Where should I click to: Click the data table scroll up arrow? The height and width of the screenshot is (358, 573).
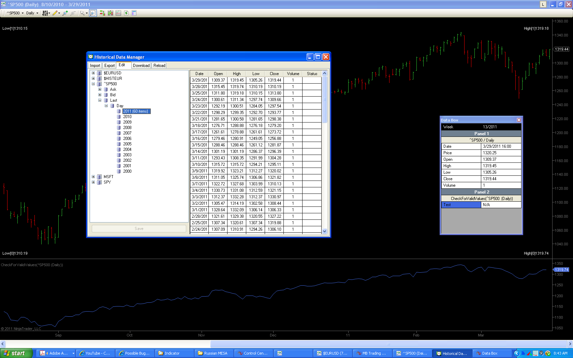pos(324,73)
